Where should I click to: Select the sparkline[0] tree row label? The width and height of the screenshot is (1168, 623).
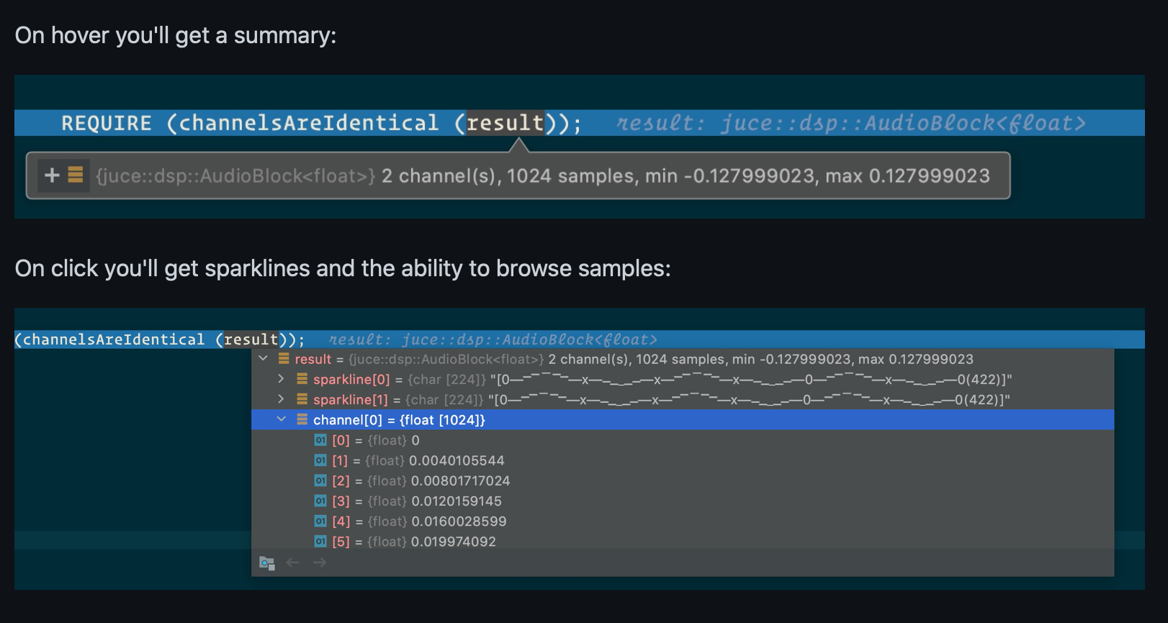coord(351,379)
